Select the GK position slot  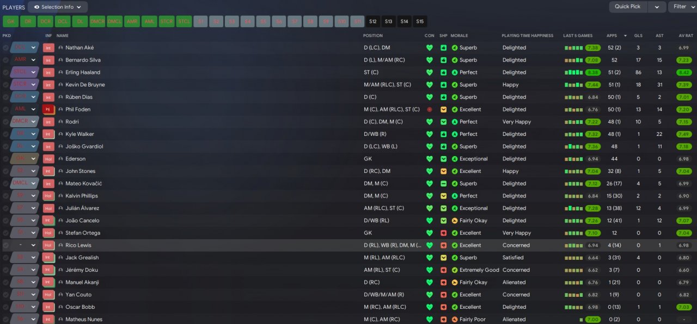(11, 22)
